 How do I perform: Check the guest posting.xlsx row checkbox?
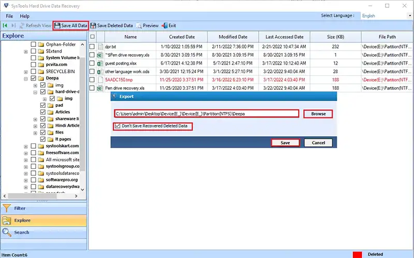(x=92, y=63)
